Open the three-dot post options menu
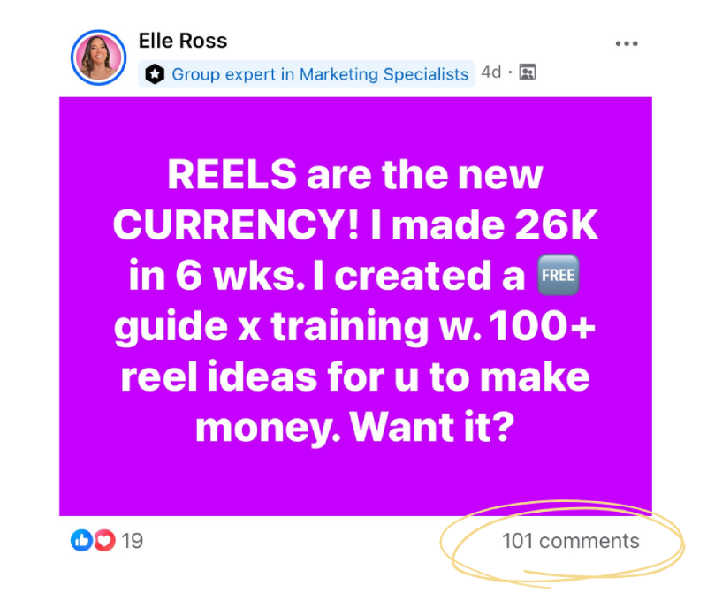Image resolution: width=707 pixels, height=593 pixels. [x=627, y=43]
